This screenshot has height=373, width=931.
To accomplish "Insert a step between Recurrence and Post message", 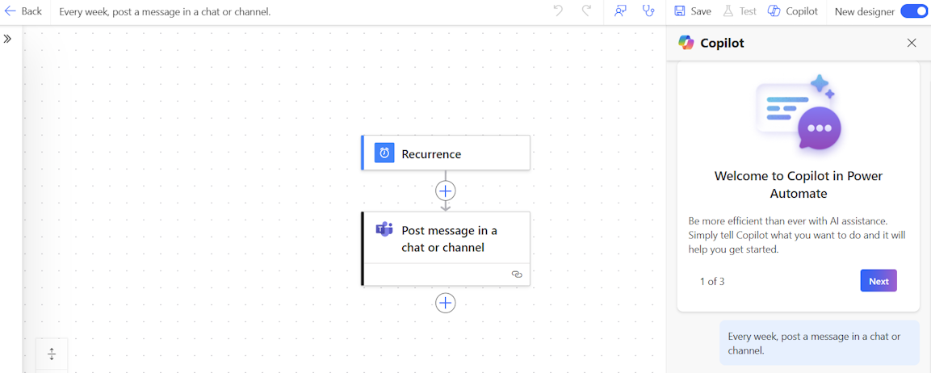I will coord(445,191).
